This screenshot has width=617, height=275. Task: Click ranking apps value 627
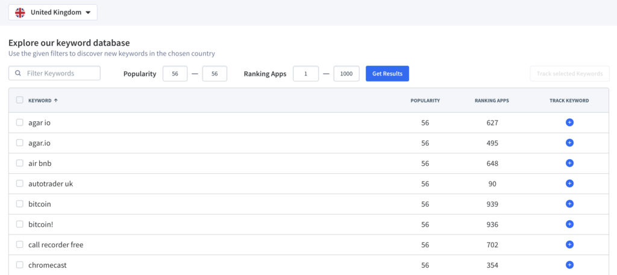[x=492, y=123]
